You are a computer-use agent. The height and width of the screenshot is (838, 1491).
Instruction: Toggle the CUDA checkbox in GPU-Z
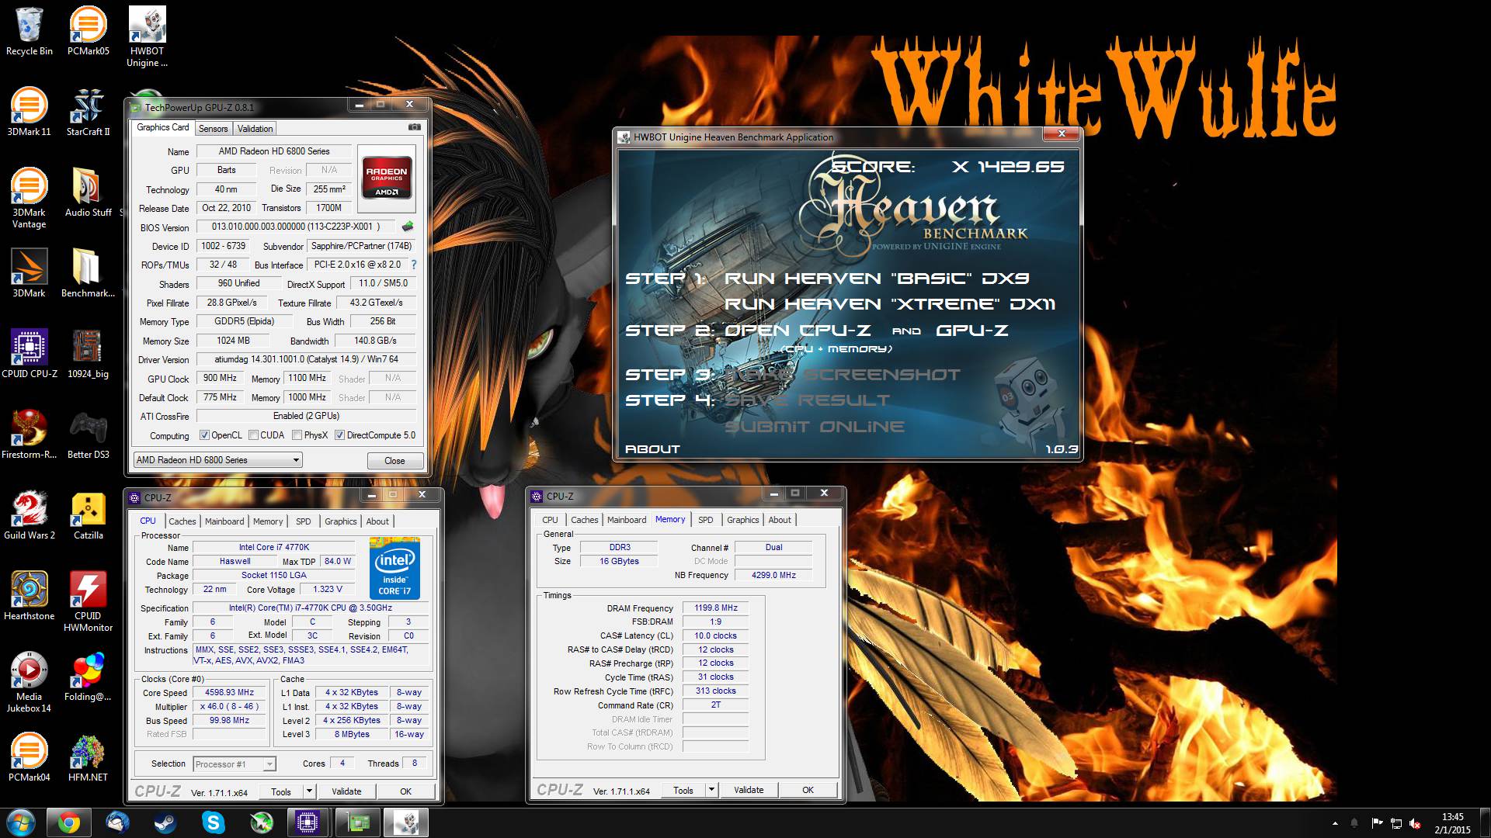253,435
